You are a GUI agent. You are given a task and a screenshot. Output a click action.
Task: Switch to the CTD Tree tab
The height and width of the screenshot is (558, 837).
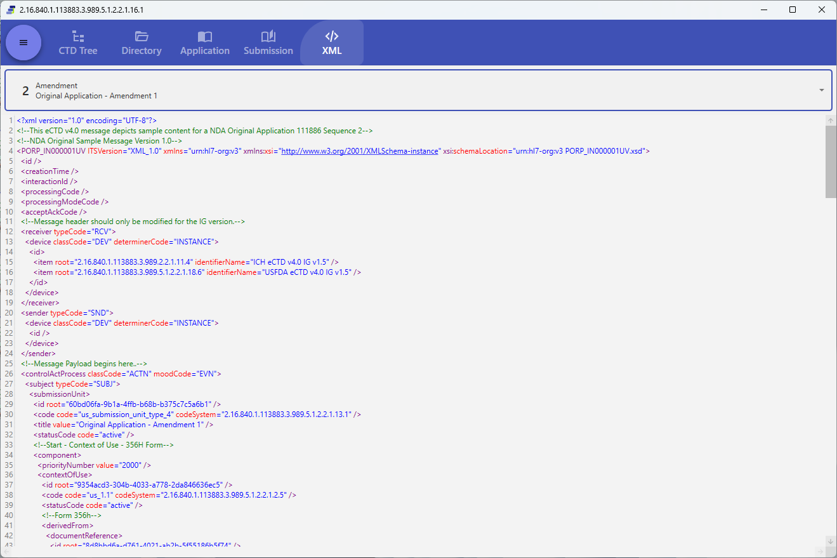click(x=78, y=43)
